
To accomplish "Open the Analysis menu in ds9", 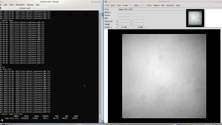I will click(170, 6).
